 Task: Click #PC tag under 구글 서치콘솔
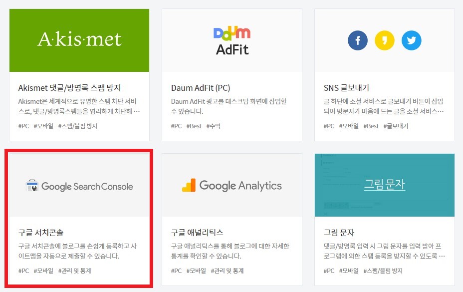coord(23,271)
